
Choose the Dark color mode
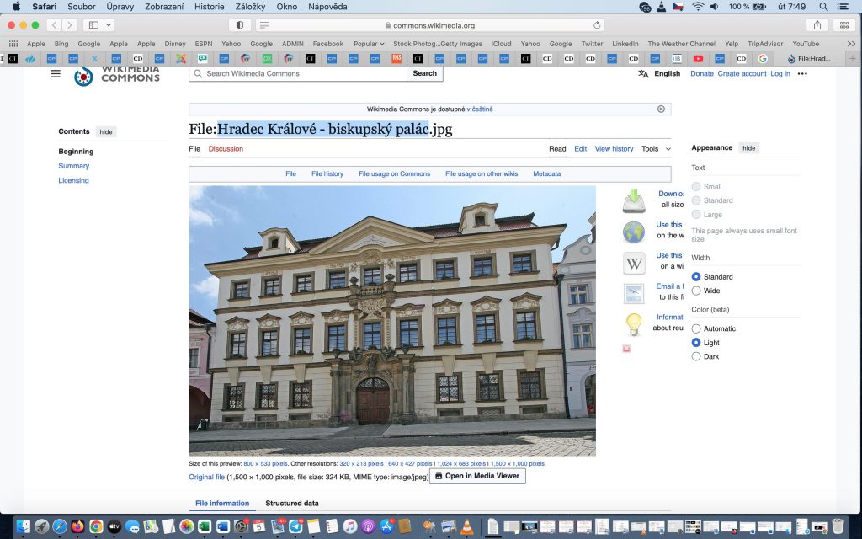696,356
